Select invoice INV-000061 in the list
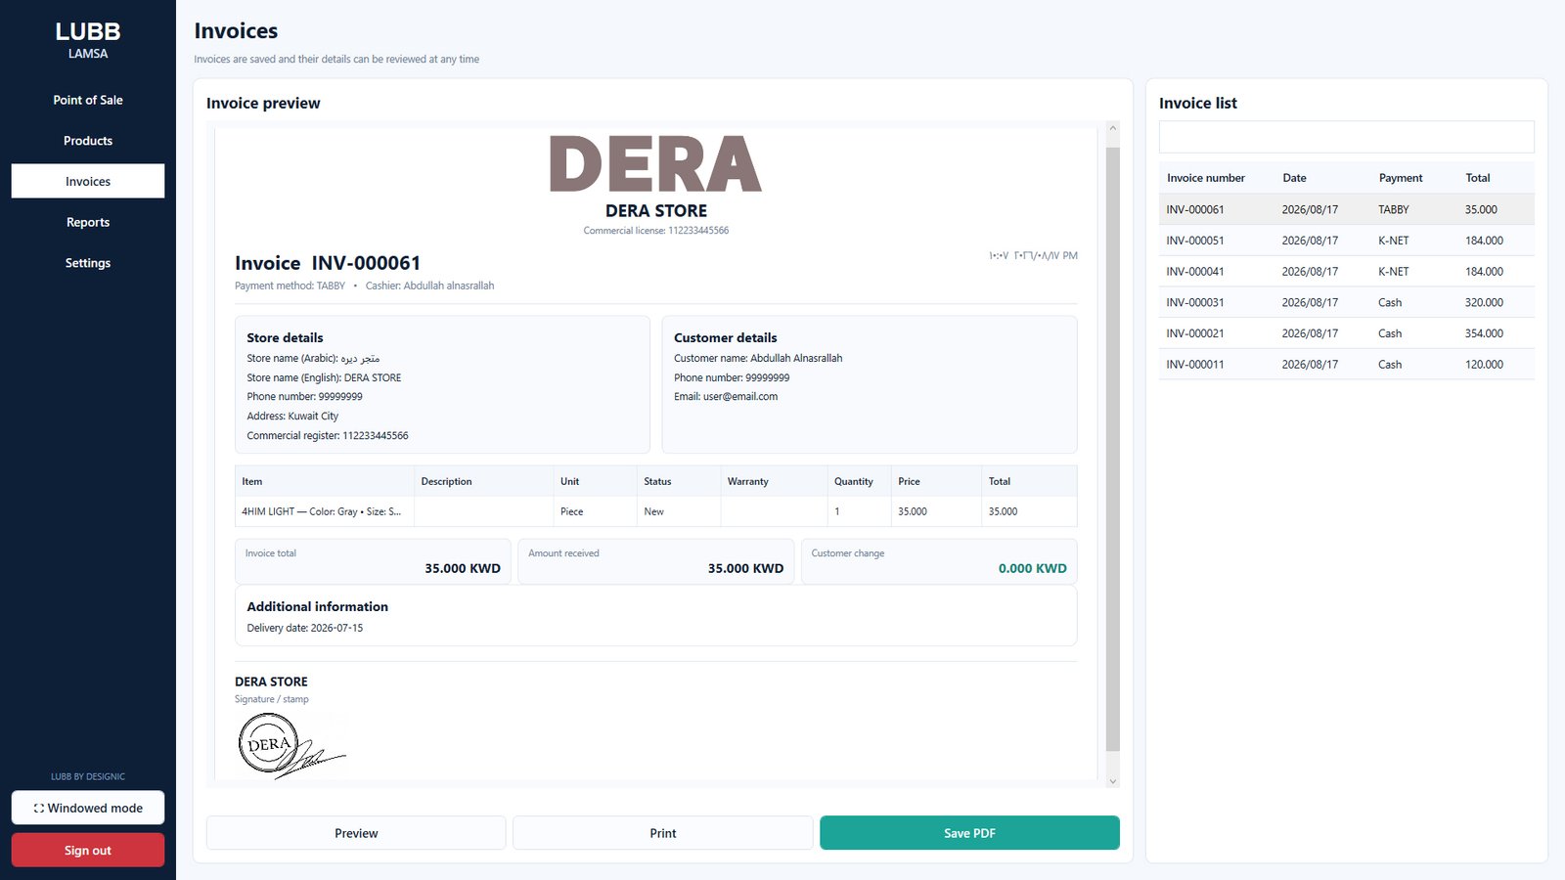 (1346, 209)
